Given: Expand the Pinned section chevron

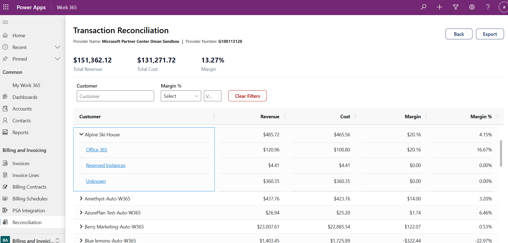Looking at the screenshot, I should point(57,59).
